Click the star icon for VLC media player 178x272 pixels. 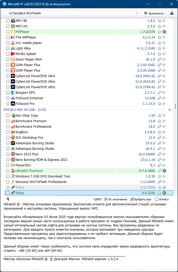(x=159, y=43)
